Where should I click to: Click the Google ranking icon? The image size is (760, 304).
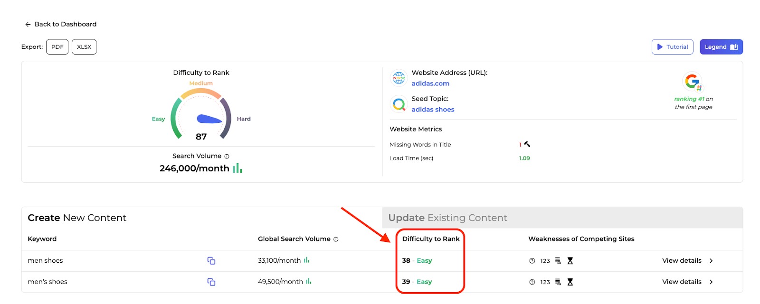click(693, 82)
